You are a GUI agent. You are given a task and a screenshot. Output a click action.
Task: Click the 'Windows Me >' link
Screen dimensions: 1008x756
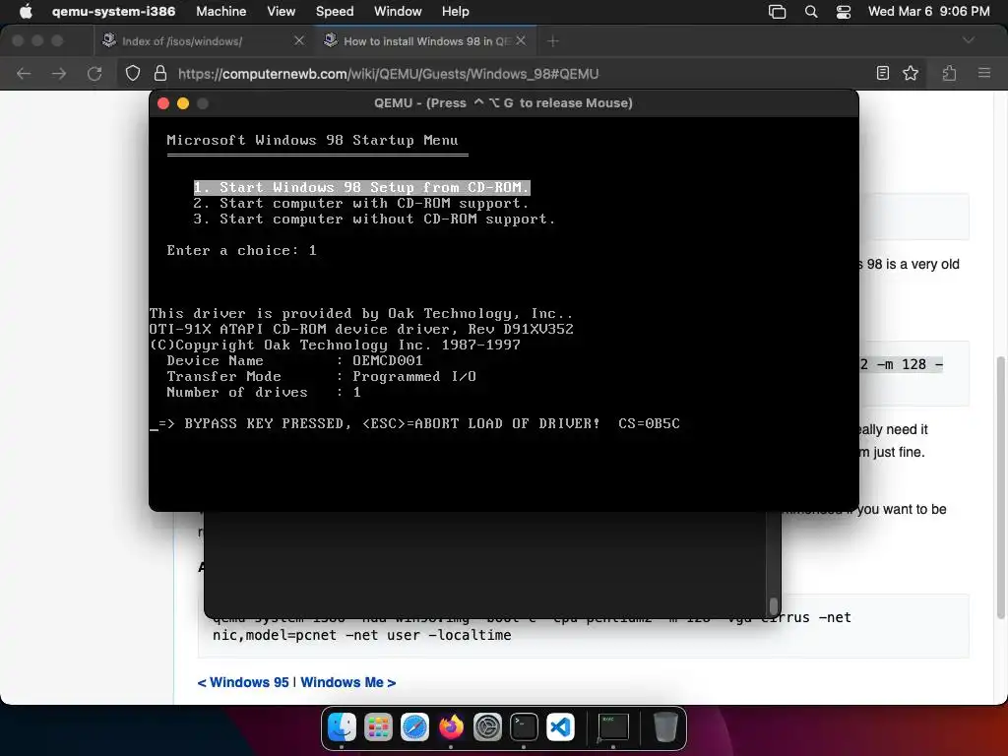347,682
